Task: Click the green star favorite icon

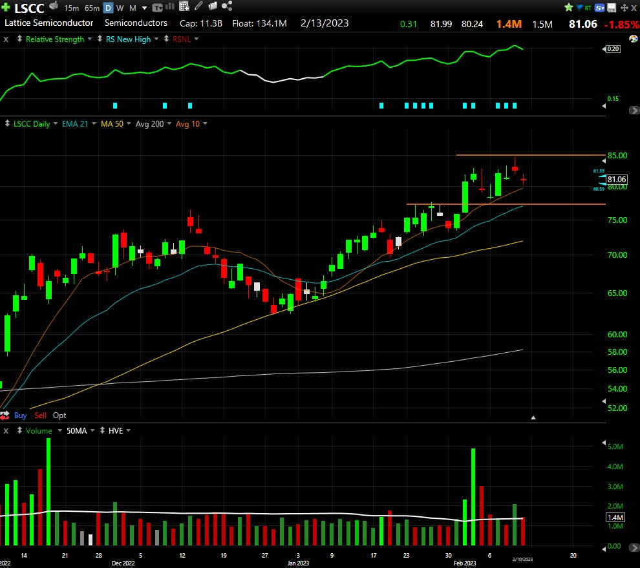Action: tap(569, 7)
